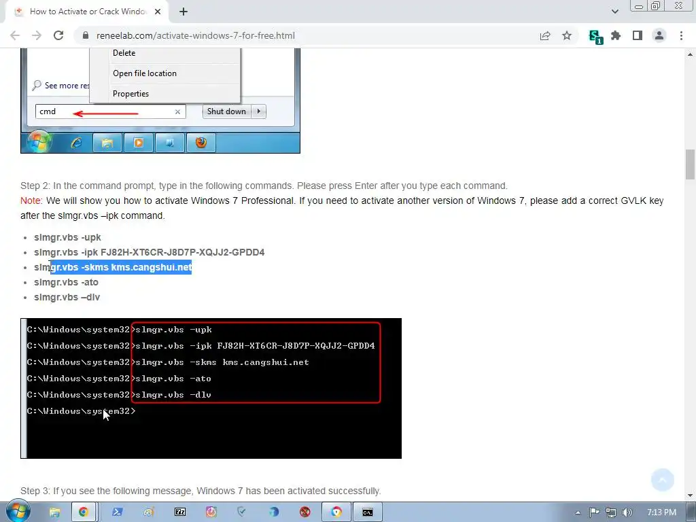This screenshot has height=522, width=696.
Task: Click the slmgr.vbs -ato bullet line
Action: coord(66,282)
